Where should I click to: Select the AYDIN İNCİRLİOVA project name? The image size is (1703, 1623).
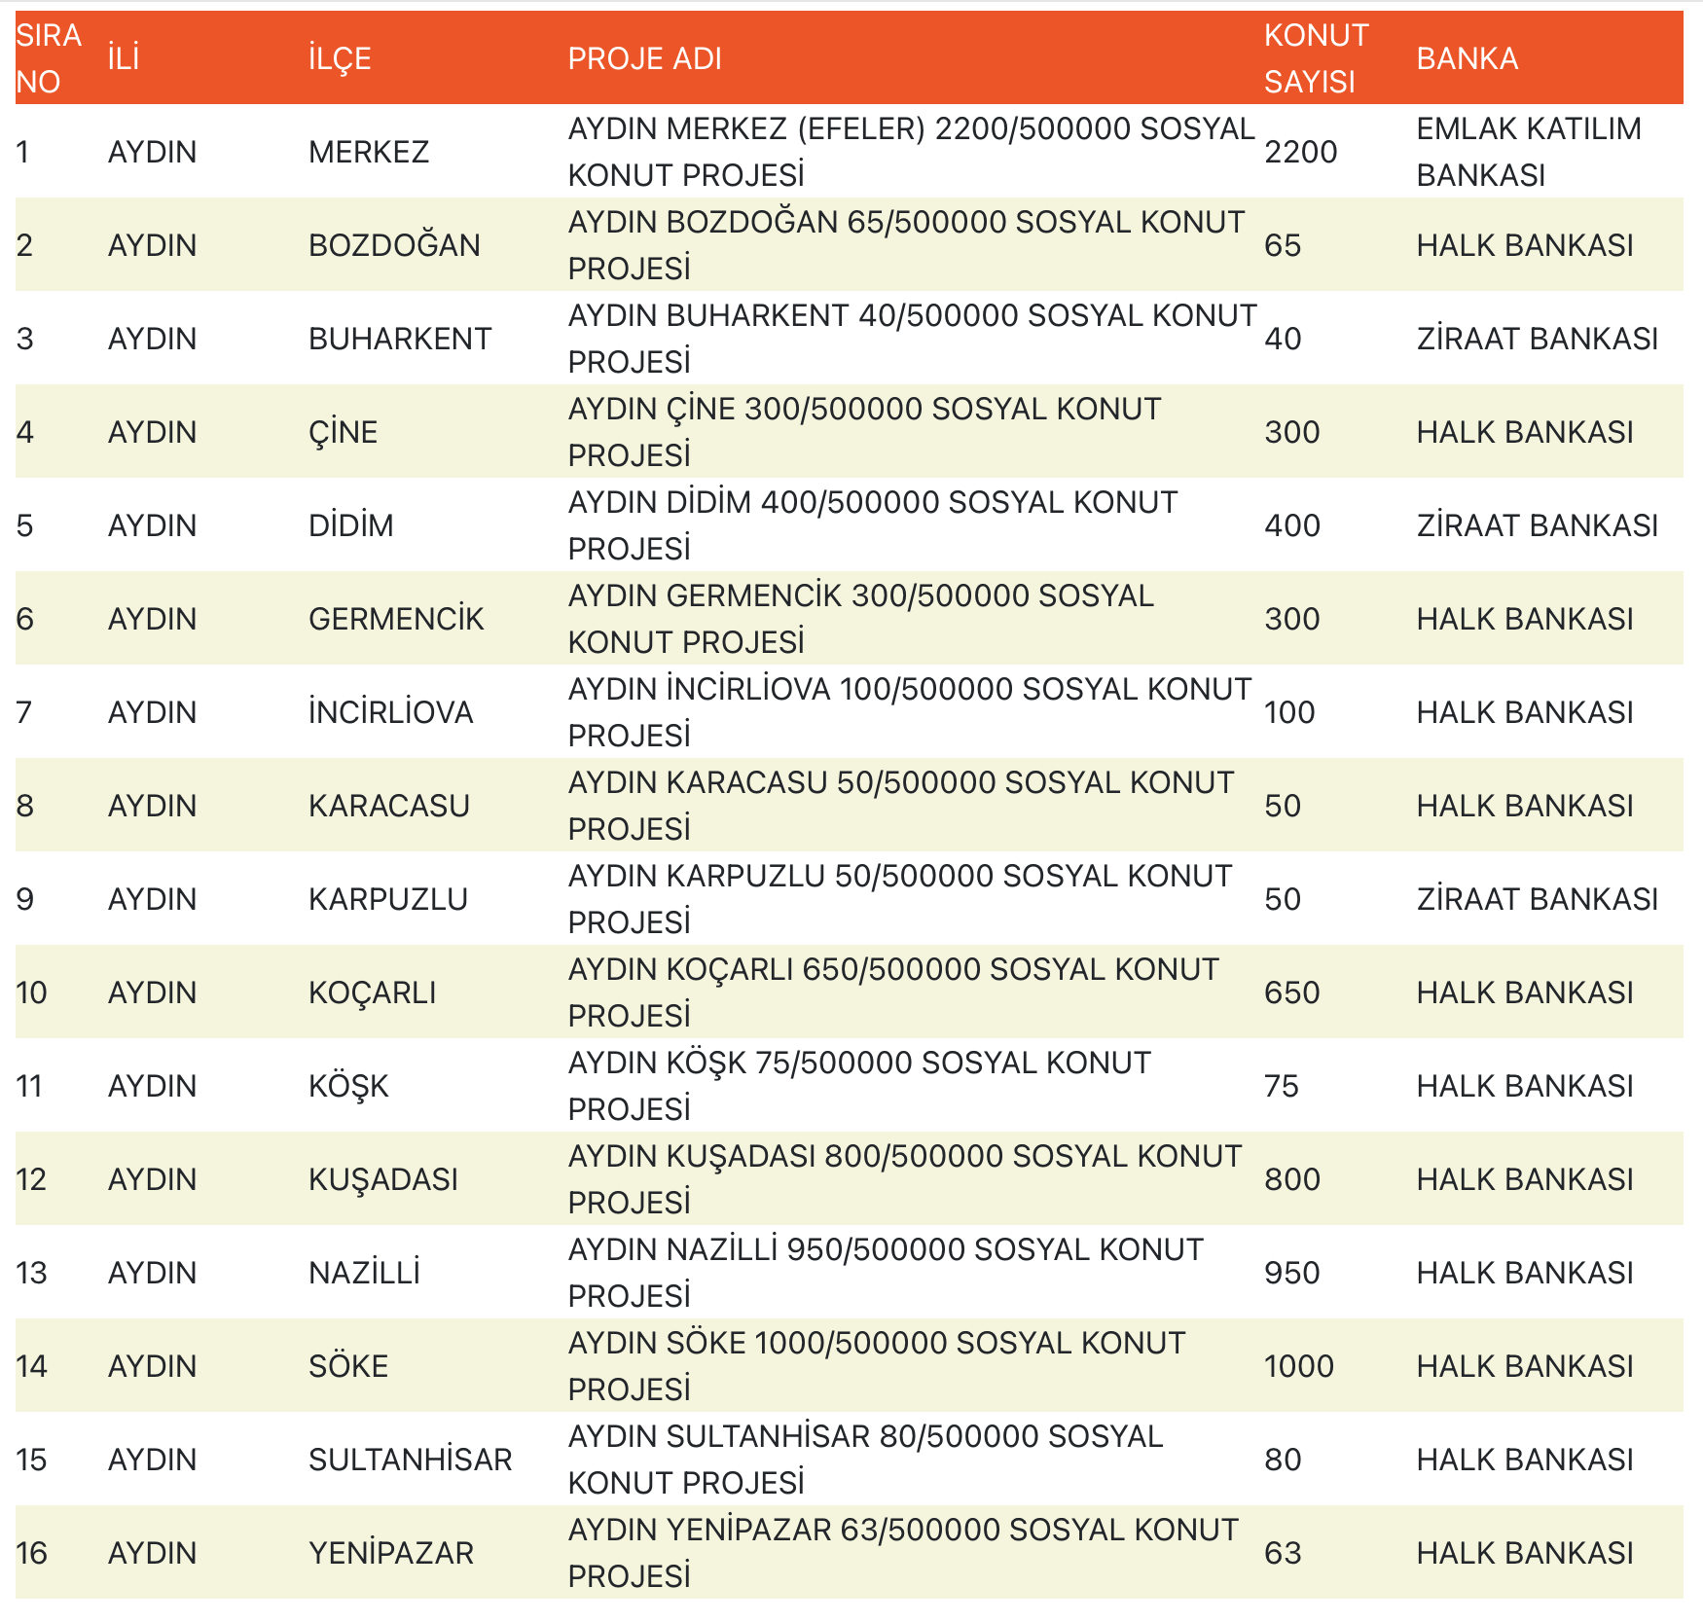click(909, 712)
